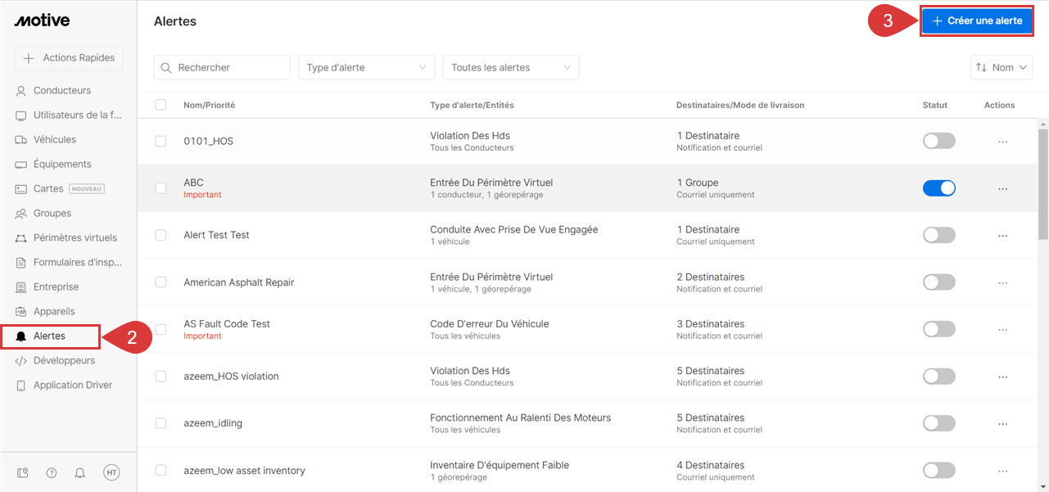The width and height of the screenshot is (1049, 492).
Task: Open the American Asphalt Repair alert
Action: [x=238, y=282]
